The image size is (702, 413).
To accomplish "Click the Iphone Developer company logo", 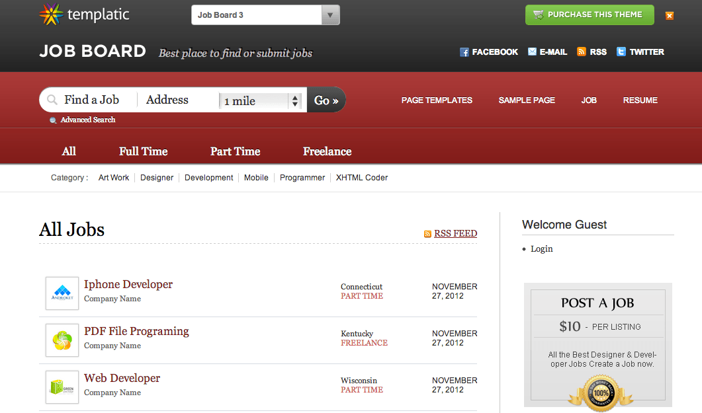I will click(x=62, y=293).
